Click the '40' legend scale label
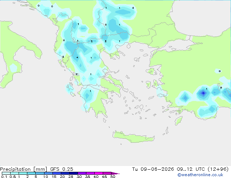 [96, 177]
